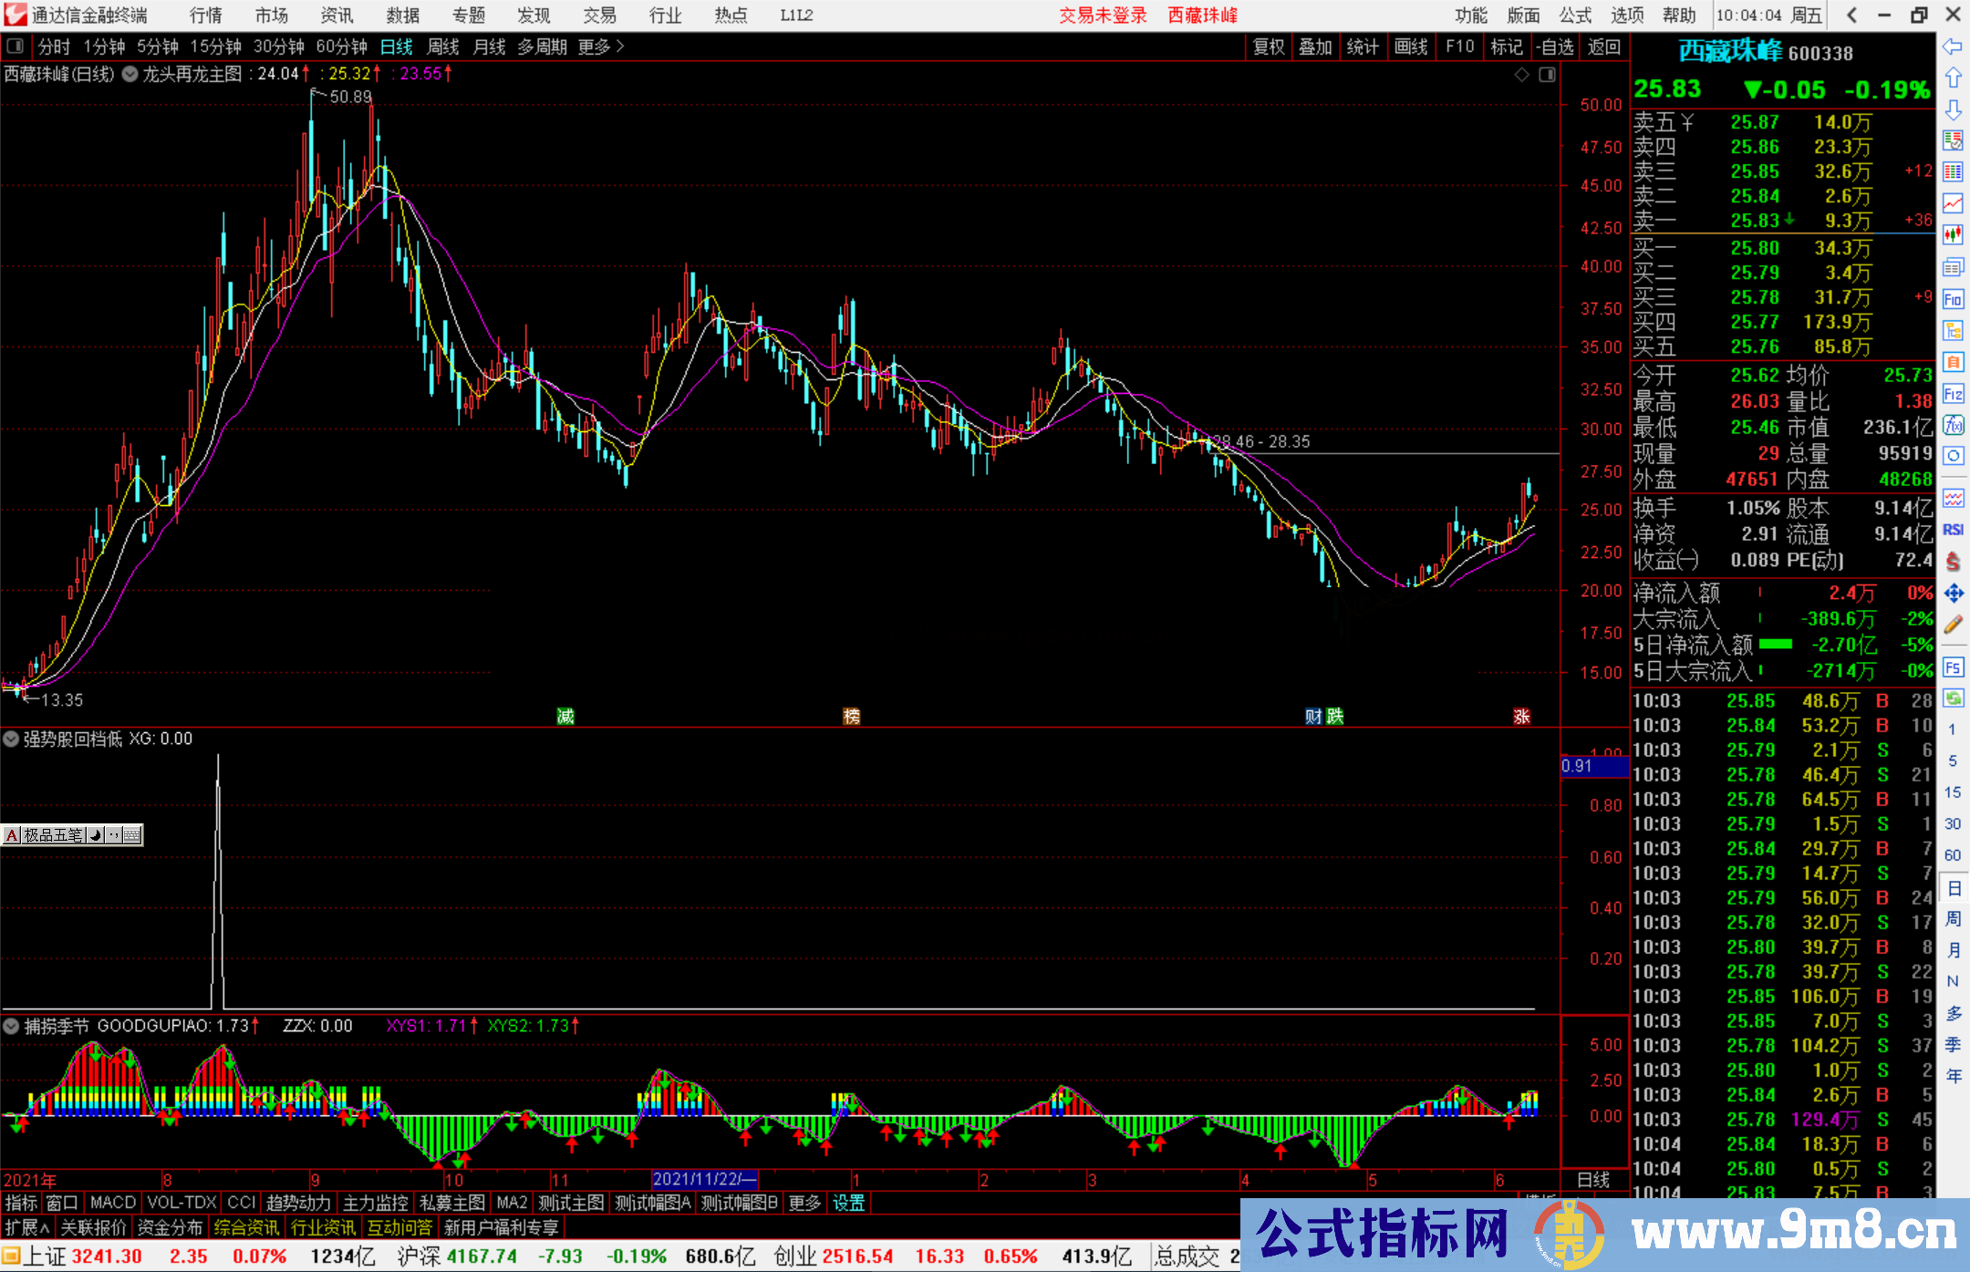Switch to the 周线 period tab
The image size is (1970, 1272).
[443, 46]
